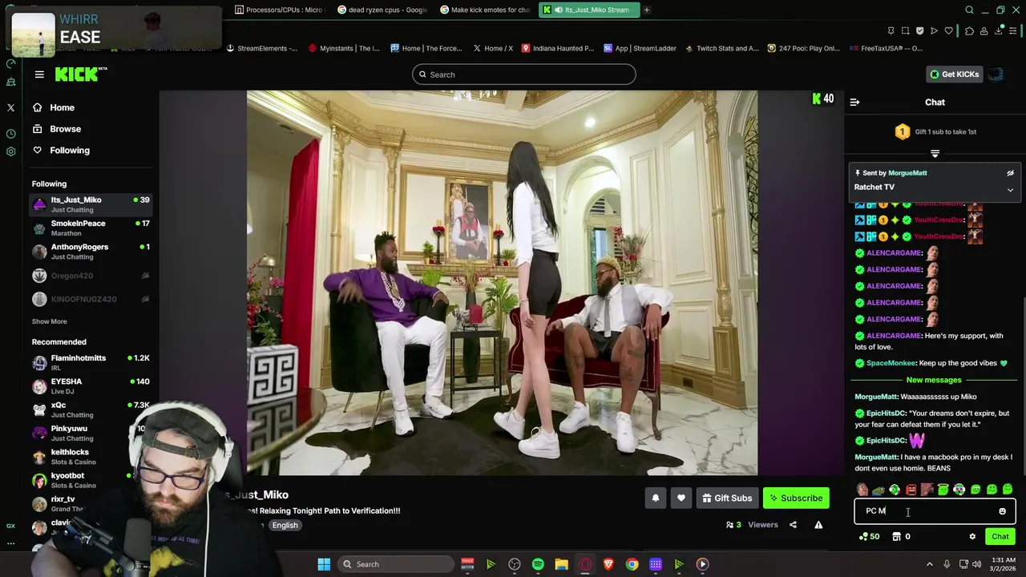
Task: Open recommended channel xQc
Action: (91, 410)
